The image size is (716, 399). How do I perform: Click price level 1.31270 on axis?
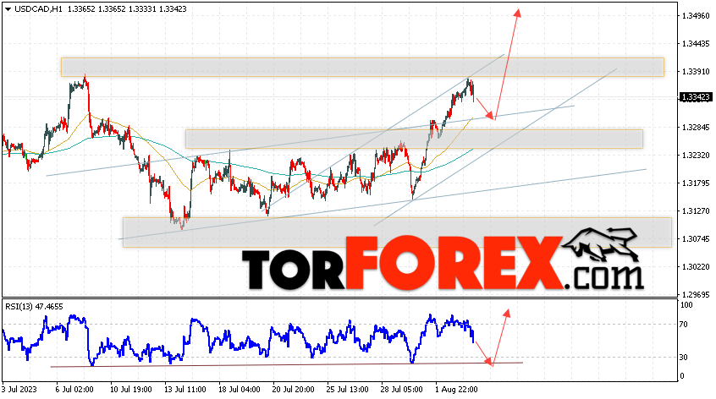(x=696, y=211)
